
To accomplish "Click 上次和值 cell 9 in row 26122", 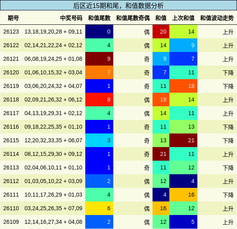I will [x=183, y=45].
